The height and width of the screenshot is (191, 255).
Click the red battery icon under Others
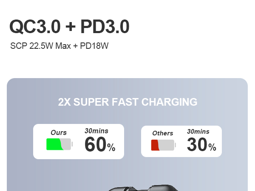pyautogui.click(x=155, y=145)
